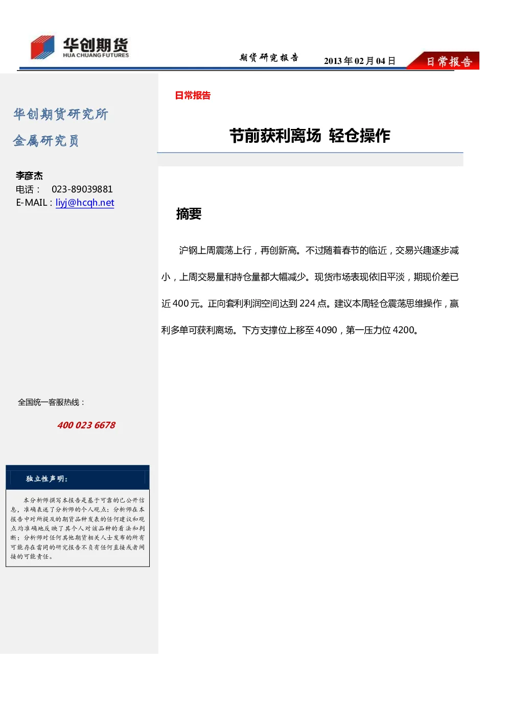507x718 pixels.
Task: Click the 全国统一客服热线 label
Action: pyautogui.click(x=51, y=402)
